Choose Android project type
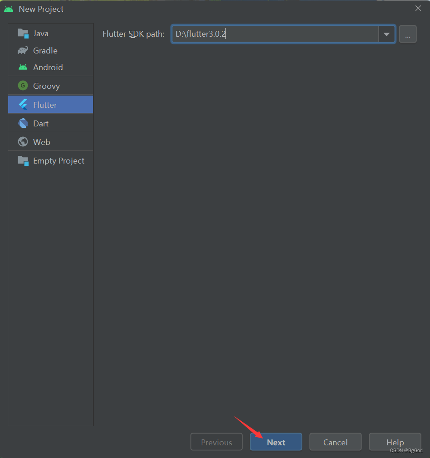430x458 pixels. click(x=51, y=67)
